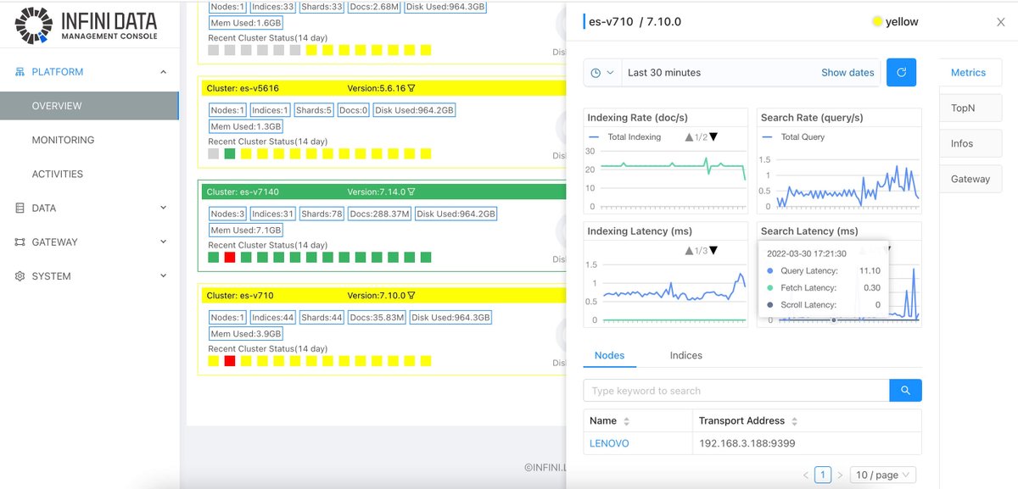Close the es-v710 detail panel

tap(1000, 22)
